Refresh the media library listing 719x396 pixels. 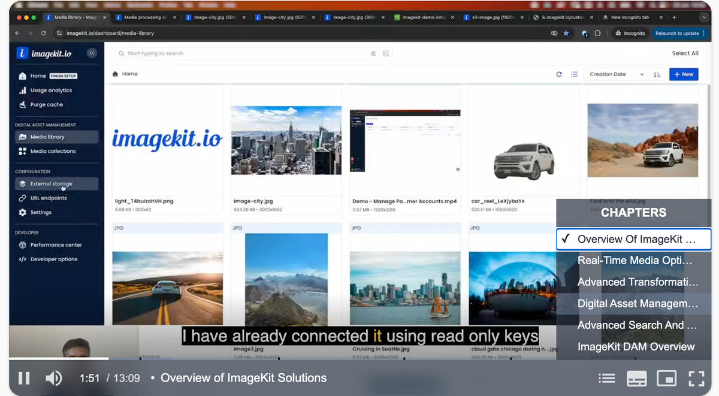[559, 74]
